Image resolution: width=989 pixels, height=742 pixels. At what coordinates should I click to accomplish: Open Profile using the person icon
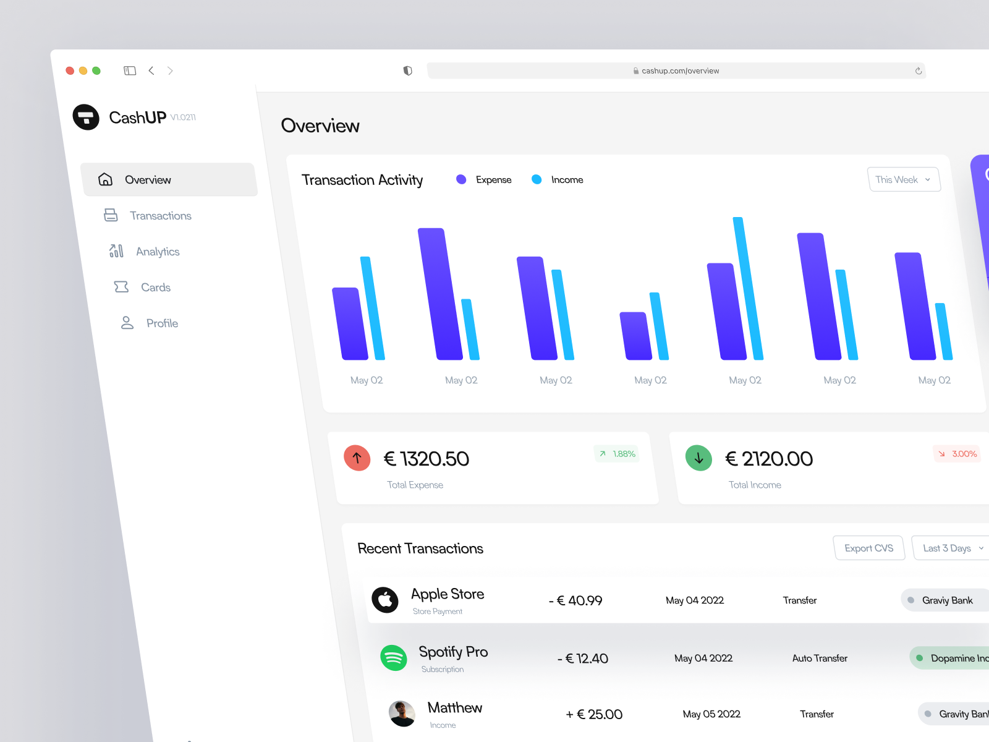coord(127,323)
